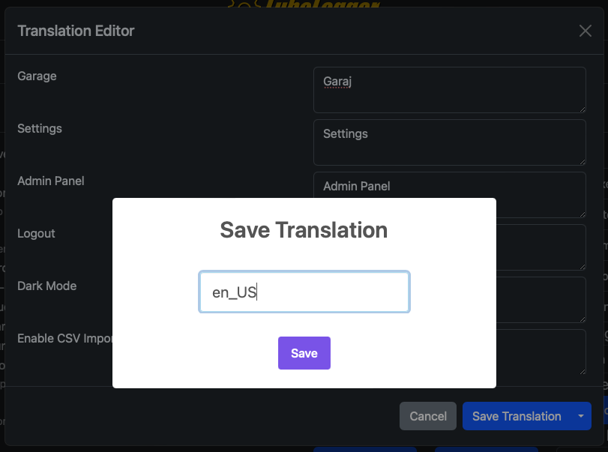Click Cancel in the editor footer
Image resolution: width=608 pixels, height=452 pixels.
tap(428, 416)
